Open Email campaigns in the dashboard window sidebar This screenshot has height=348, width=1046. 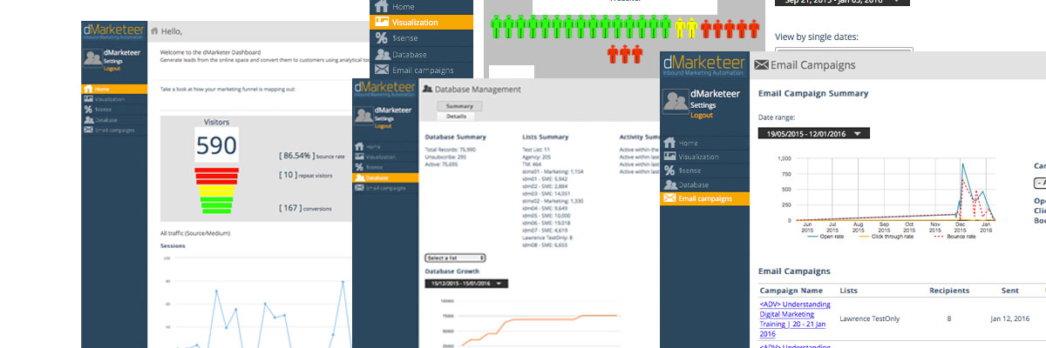114,130
